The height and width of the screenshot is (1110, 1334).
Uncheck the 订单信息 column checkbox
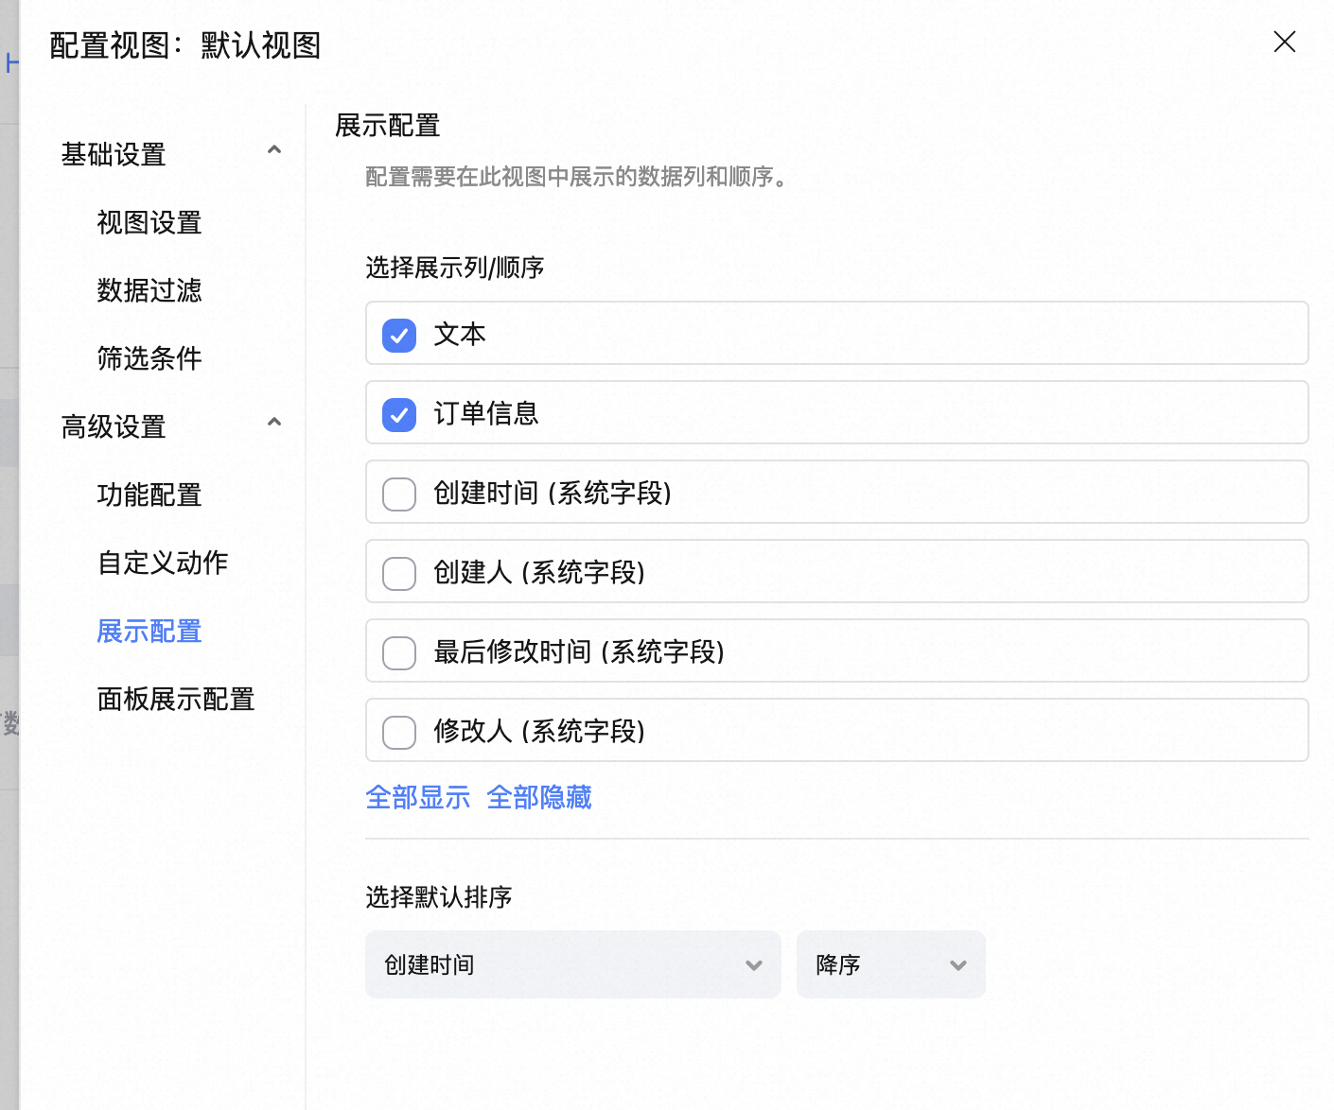(x=399, y=414)
